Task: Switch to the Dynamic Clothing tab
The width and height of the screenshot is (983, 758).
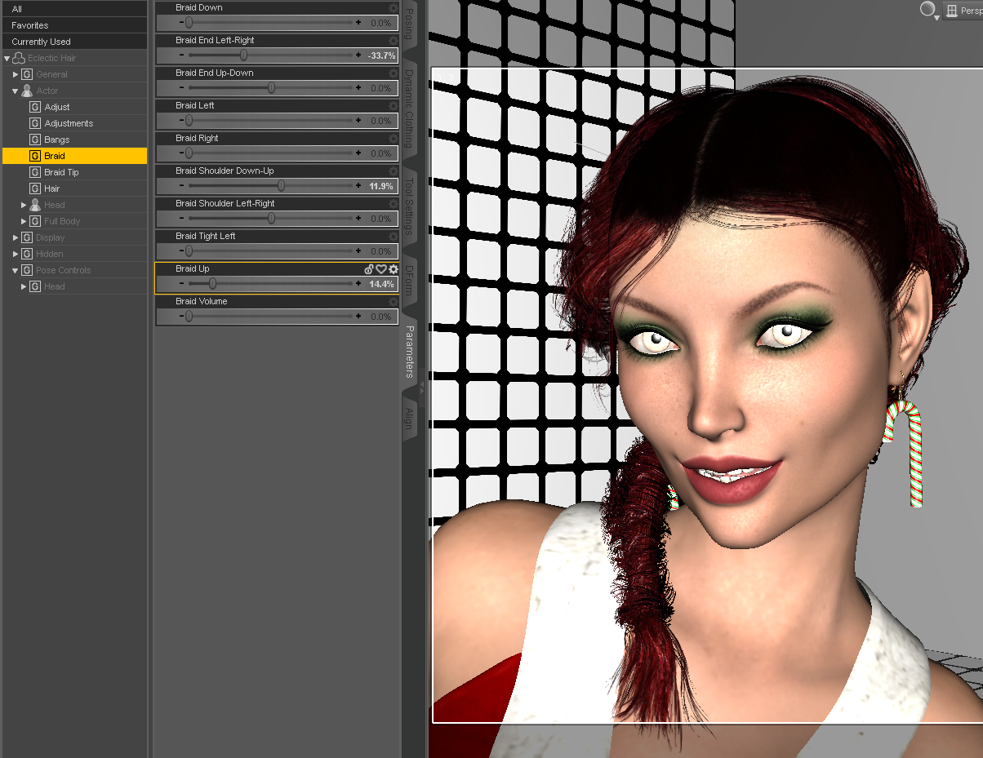Action: tap(410, 108)
